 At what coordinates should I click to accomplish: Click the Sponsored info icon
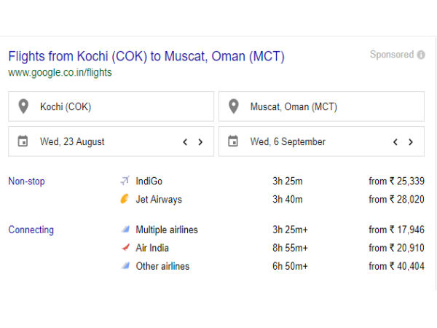pyautogui.click(x=421, y=55)
